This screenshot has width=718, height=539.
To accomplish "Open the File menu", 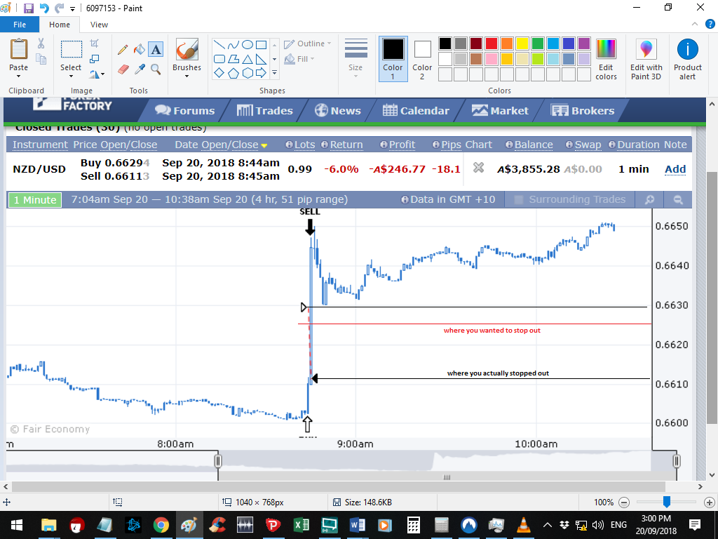I will [x=20, y=25].
